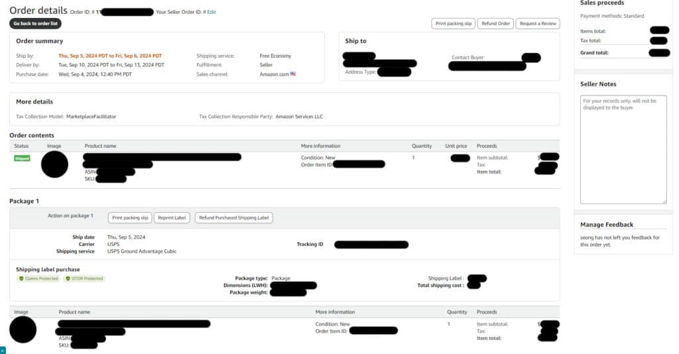This screenshot has width=679, height=354.
Task: Click the teal icon in the bottom-left corner
Action: click(2, 350)
